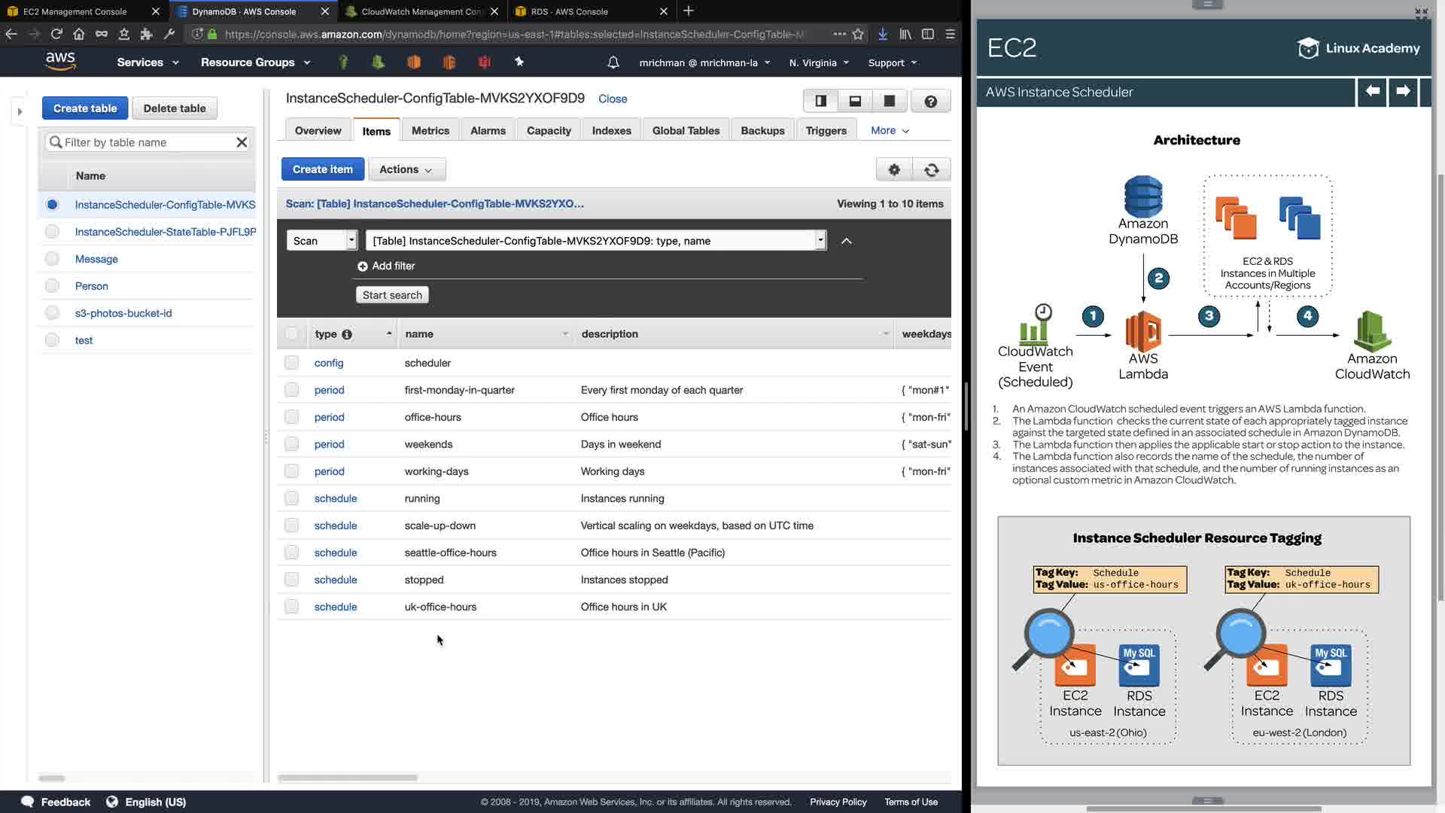1445x813 pixels.
Task: Open AWS notifications bell icon
Action: (613, 62)
